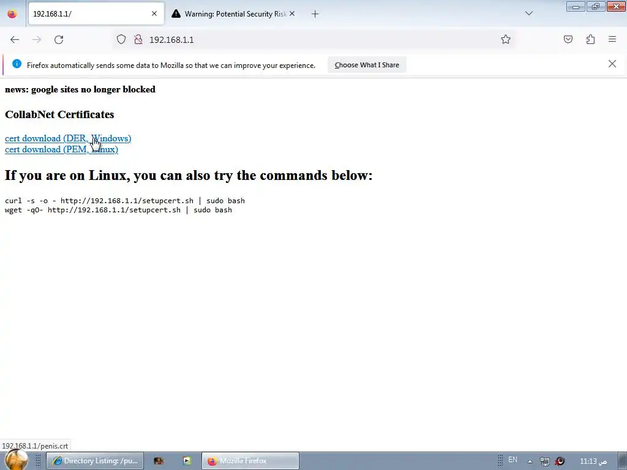Switch to Mozilla Firefox taskbar button

point(250,461)
